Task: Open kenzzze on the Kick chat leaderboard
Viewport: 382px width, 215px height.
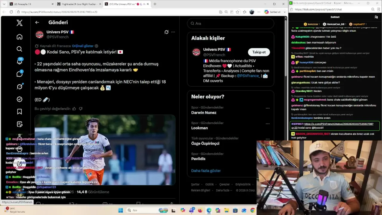Action: [x=312, y=24]
